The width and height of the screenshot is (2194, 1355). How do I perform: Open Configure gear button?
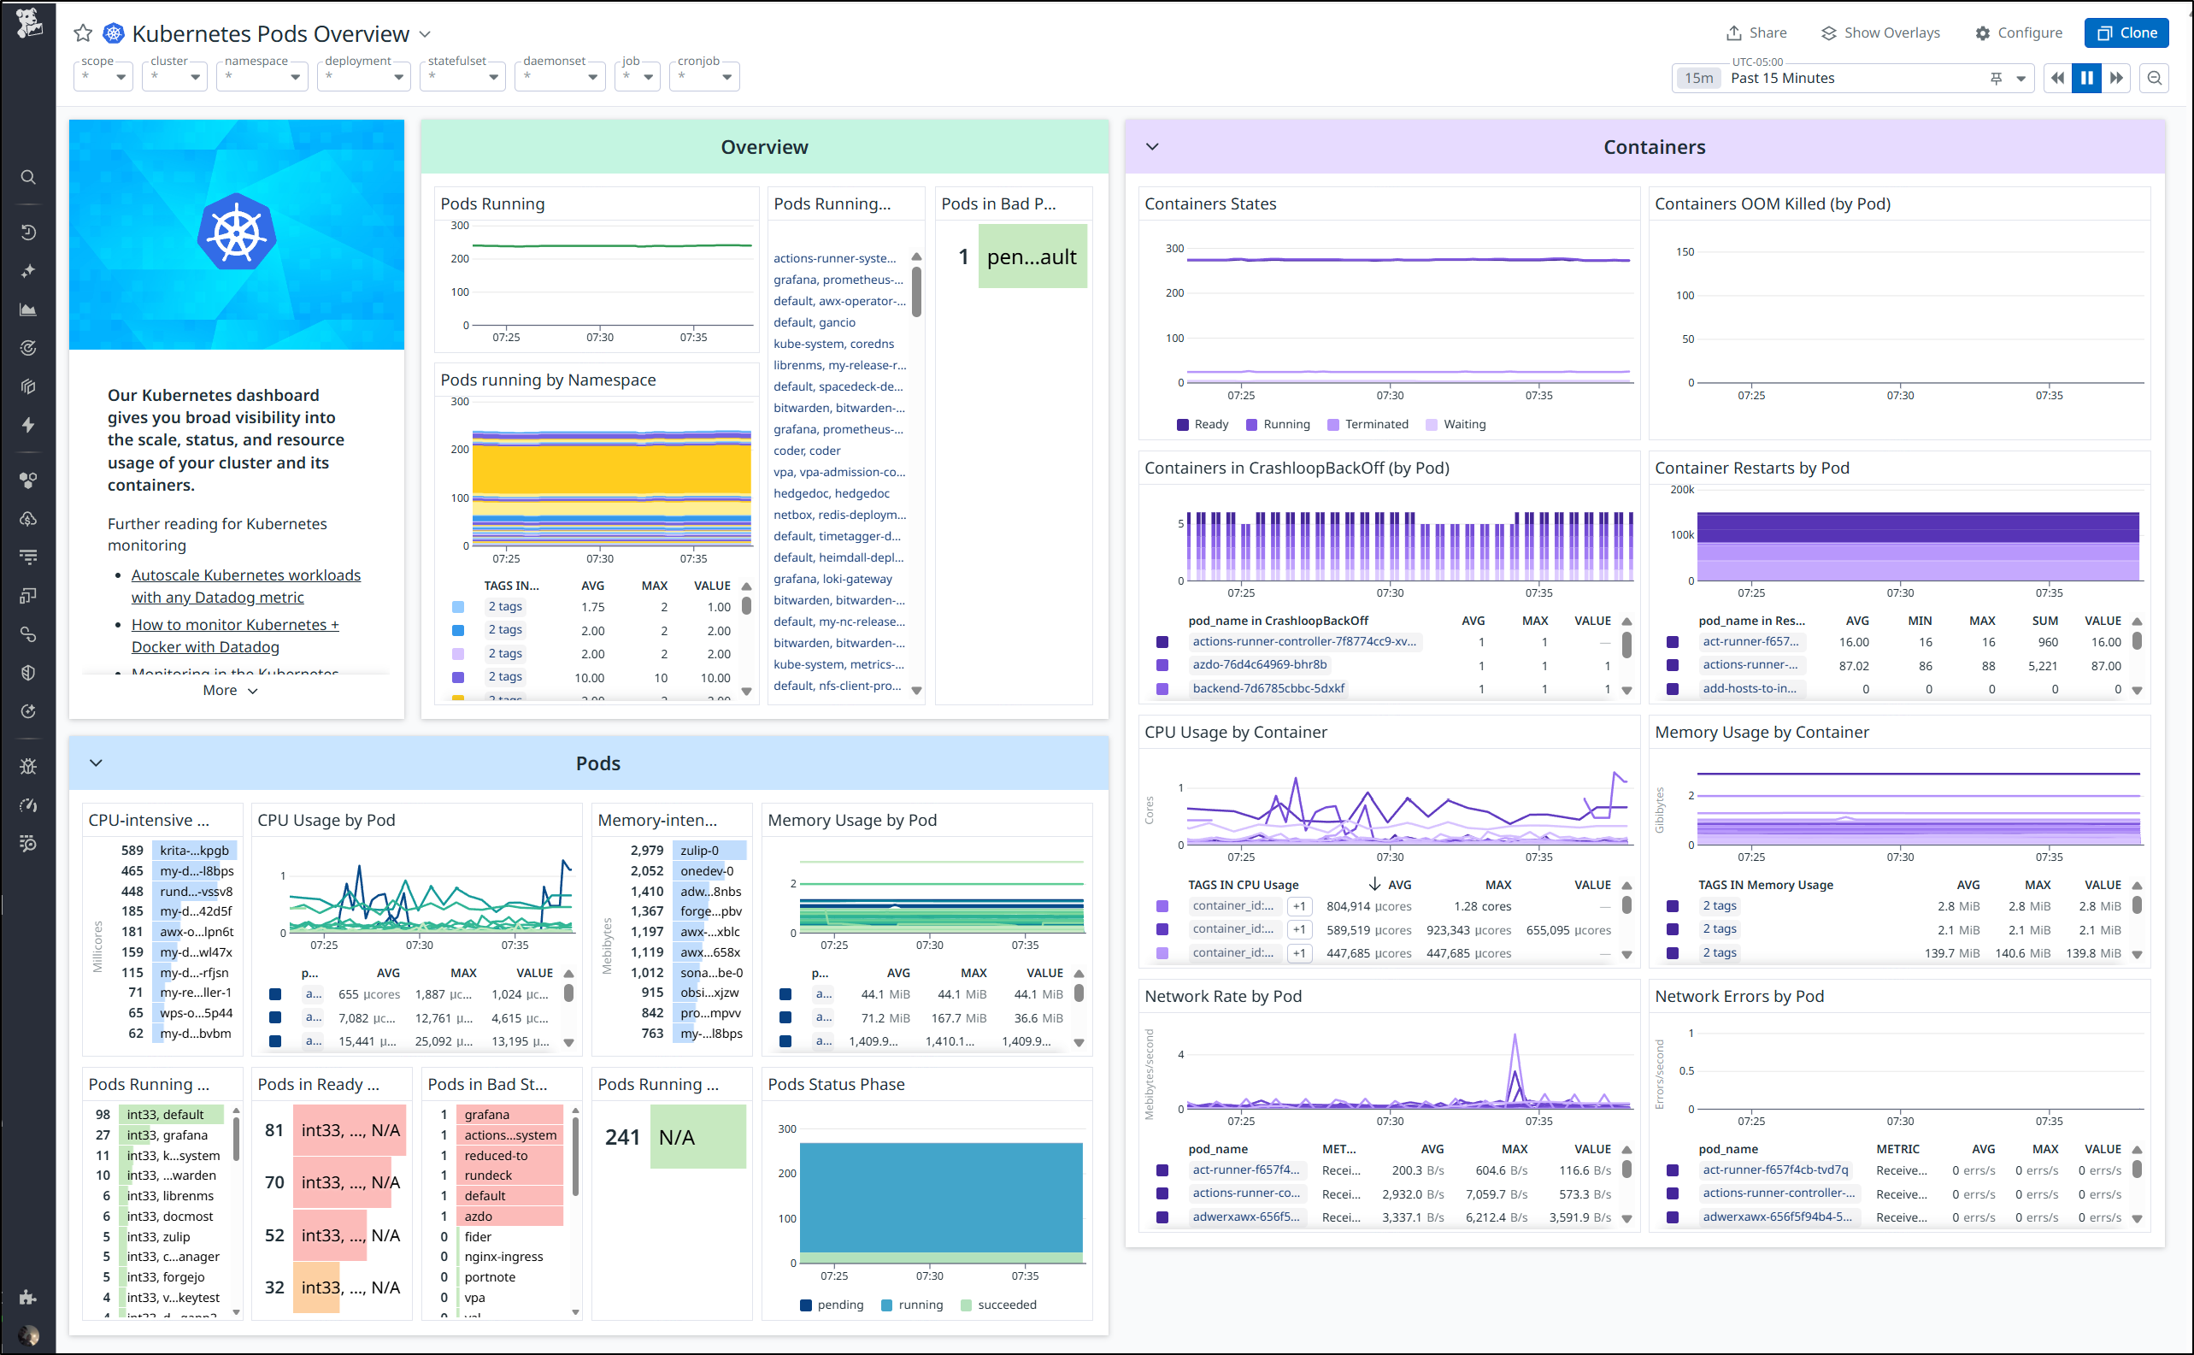(2019, 32)
